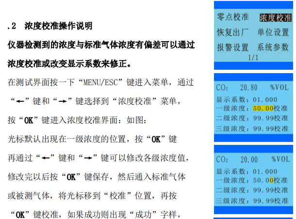This screenshot has height=219, width=296.
Task: Open 系统参数 menu entry
Action: 273,48
